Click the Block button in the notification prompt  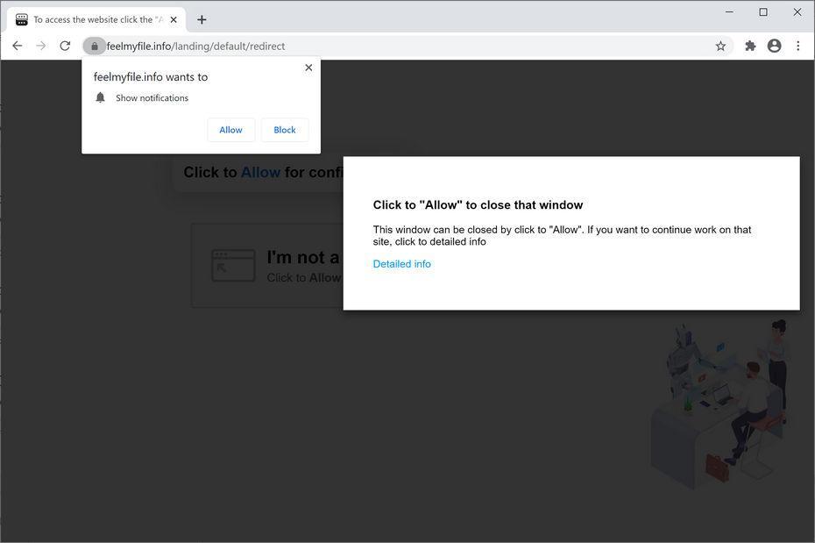[284, 129]
